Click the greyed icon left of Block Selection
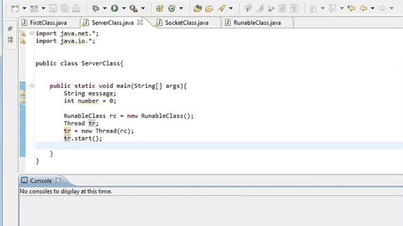The height and width of the screenshot is (226, 403). tap(271, 8)
